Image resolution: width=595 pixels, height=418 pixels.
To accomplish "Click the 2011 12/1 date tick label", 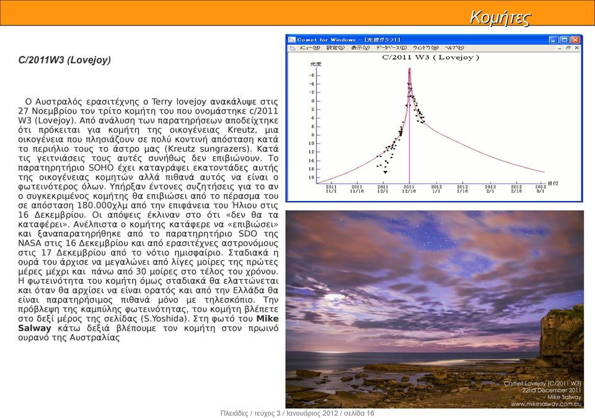I will coord(382,189).
